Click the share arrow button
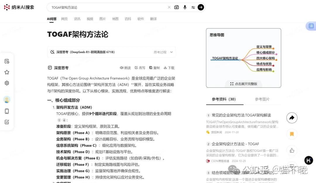The height and width of the screenshot is (183, 316). (x=292, y=118)
